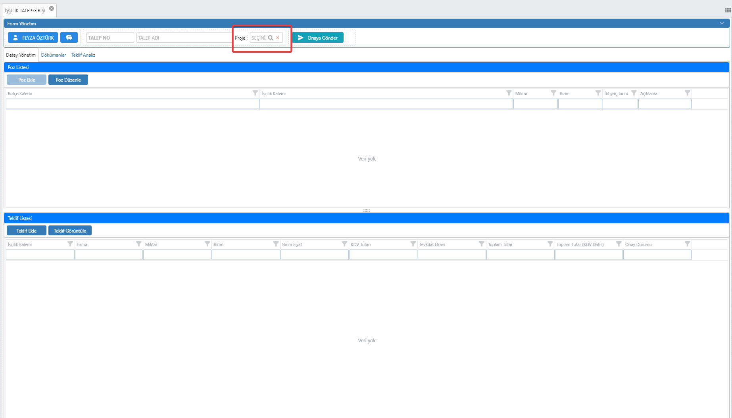Close the İşçilik Talep Girişi tab
The width and height of the screenshot is (732, 418).
[52, 8]
